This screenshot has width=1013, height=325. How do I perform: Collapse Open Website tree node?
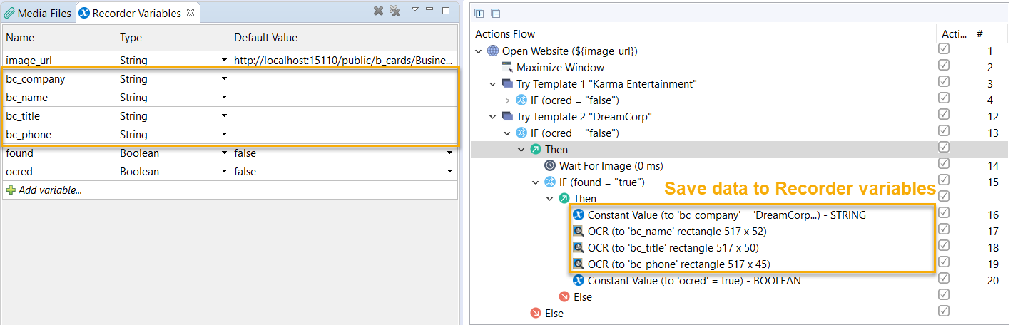pyautogui.click(x=479, y=51)
